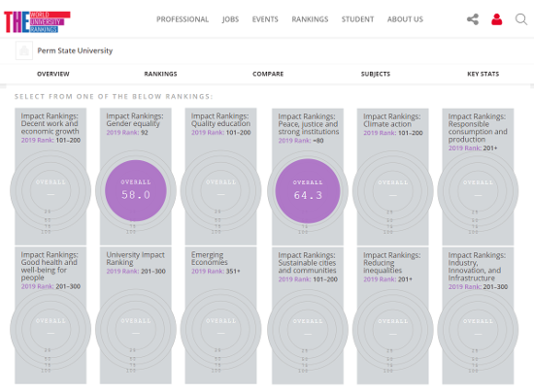Select Good health and well-being ranking

50,266
